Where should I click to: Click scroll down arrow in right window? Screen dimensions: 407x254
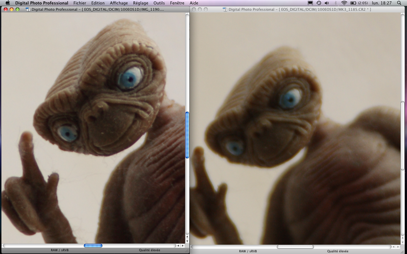(x=402, y=242)
